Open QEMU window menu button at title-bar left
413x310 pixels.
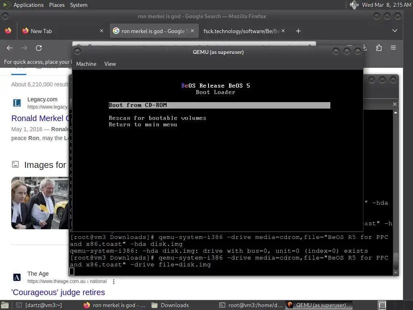pos(77,51)
